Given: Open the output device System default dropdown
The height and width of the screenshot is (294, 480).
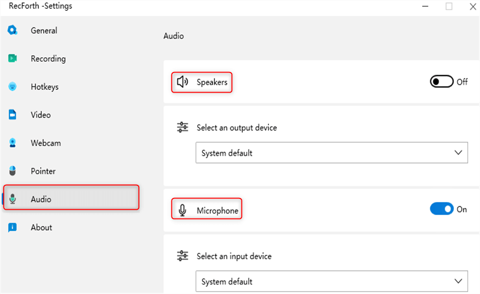Looking at the screenshot, I should click(332, 152).
